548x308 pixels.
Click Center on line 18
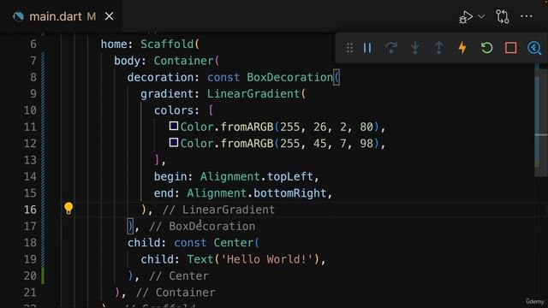pos(234,243)
